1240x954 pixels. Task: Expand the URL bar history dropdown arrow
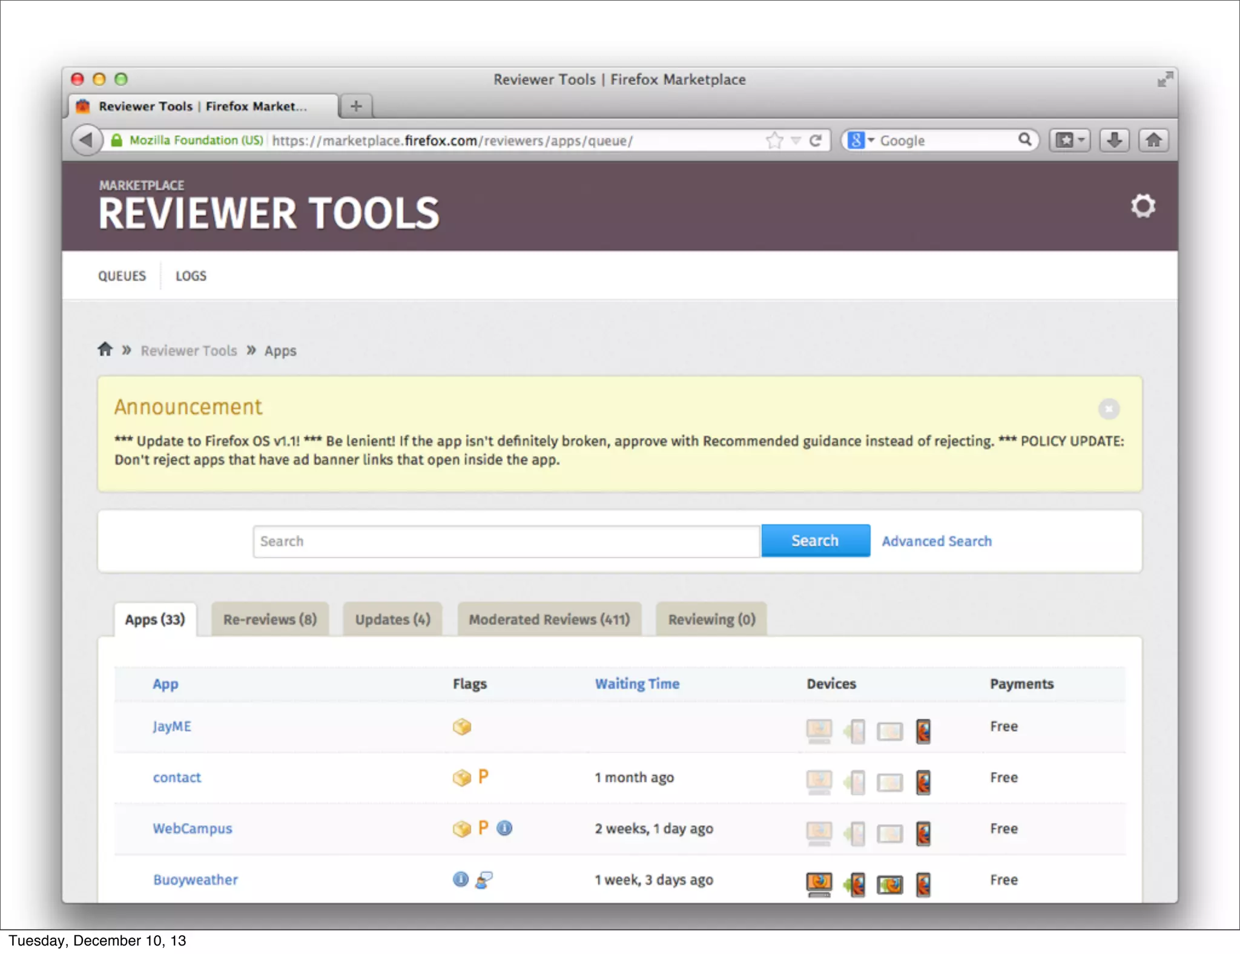[x=796, y=140]
